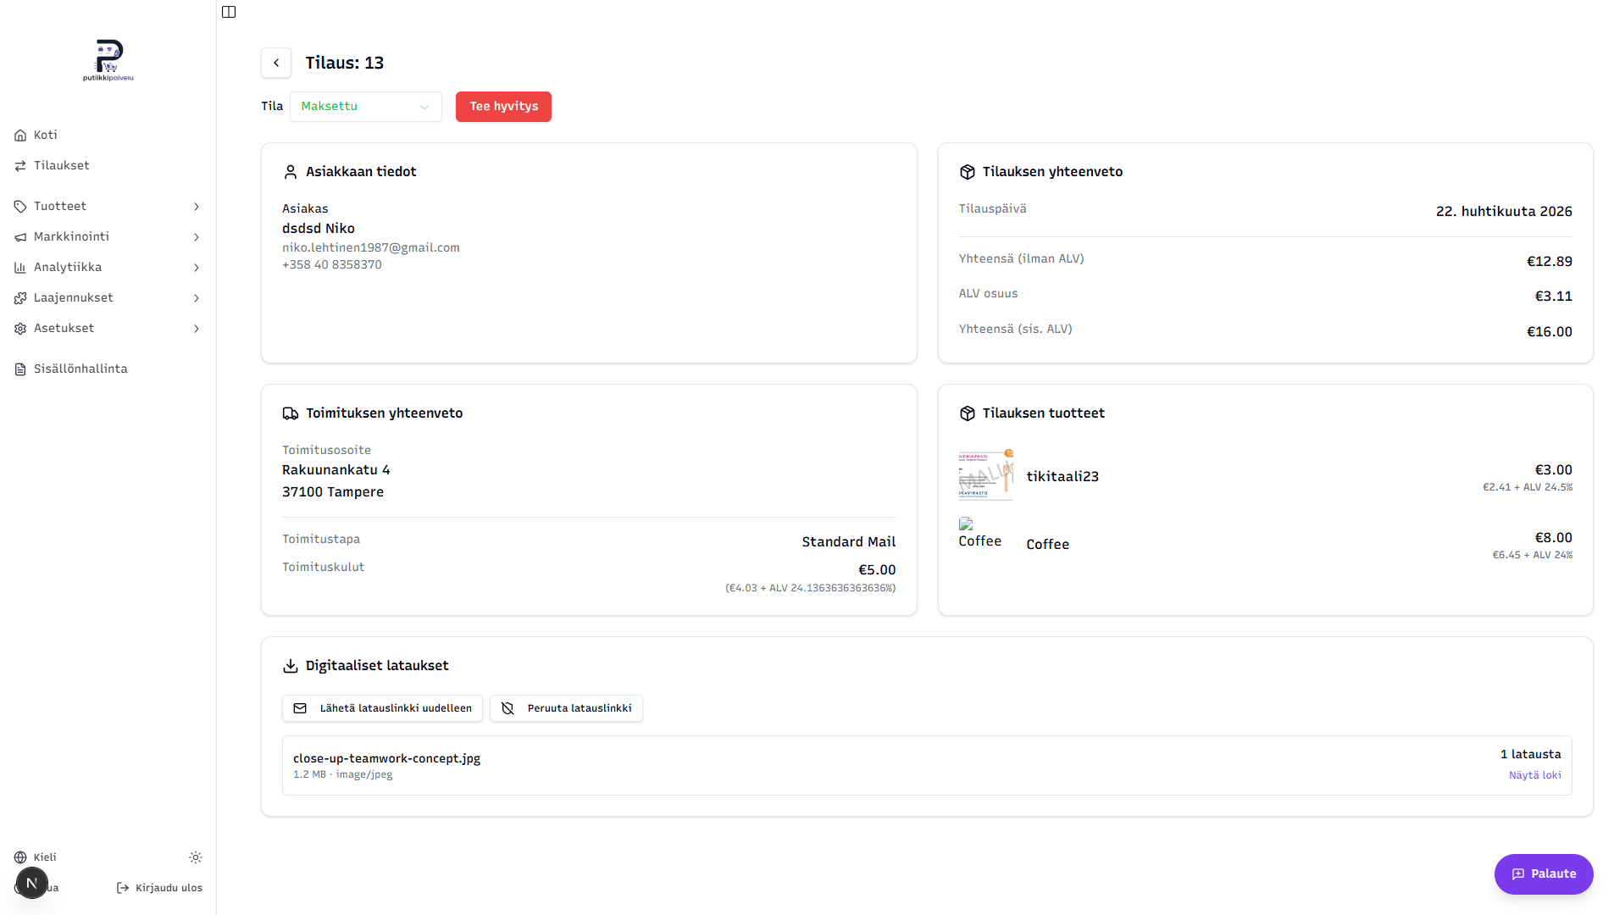The height and width of the screenshot is (915, 1614).
Task: Click the close-up-teamwork-concept.jpg file row
Action: click(927, 765)
